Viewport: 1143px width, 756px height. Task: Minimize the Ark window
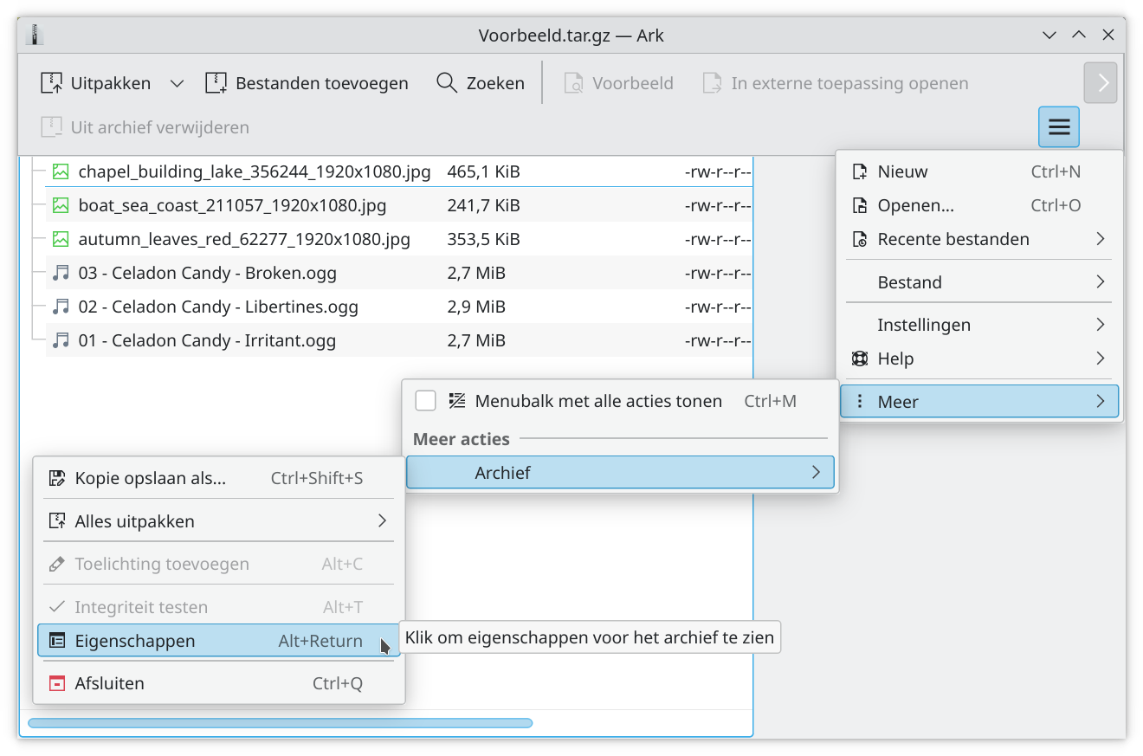pyautogui.click(x=1049, y=36)
